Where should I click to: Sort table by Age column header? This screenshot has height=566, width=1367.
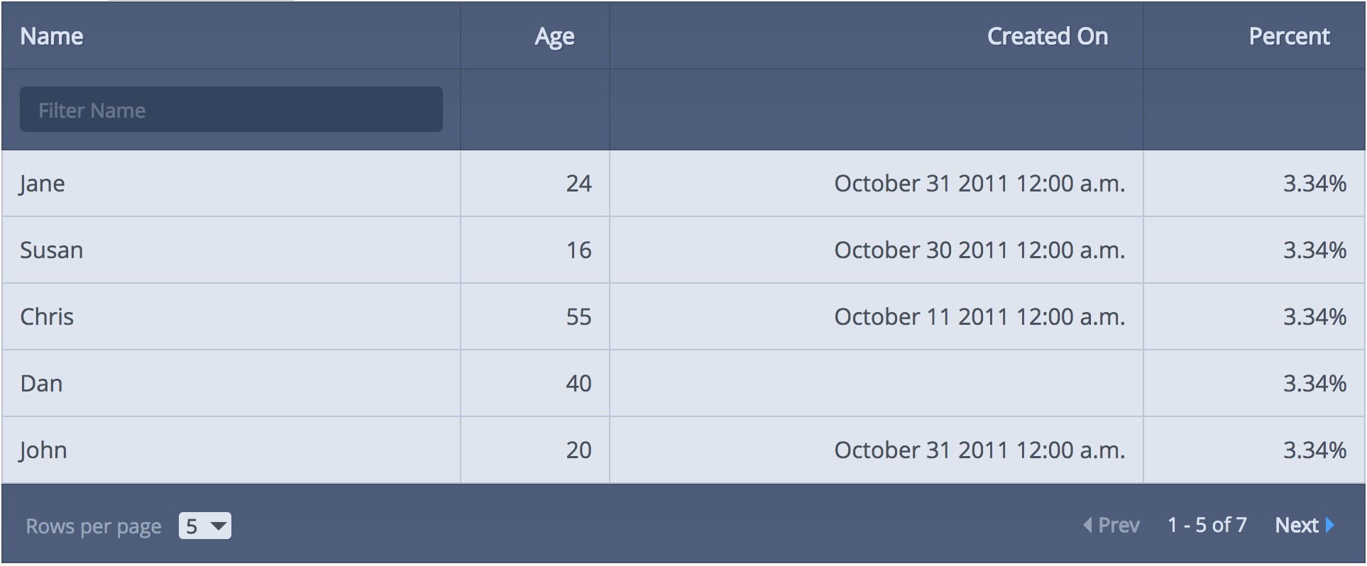pos(554,37)
